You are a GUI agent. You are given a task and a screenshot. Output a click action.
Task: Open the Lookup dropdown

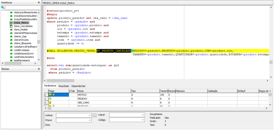[89, 115]
